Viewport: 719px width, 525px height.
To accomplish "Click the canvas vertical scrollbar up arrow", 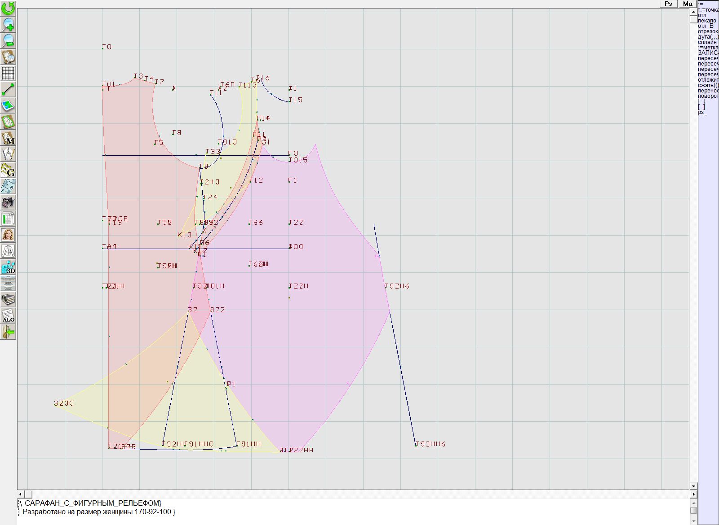I will click(x=693, y=11).
